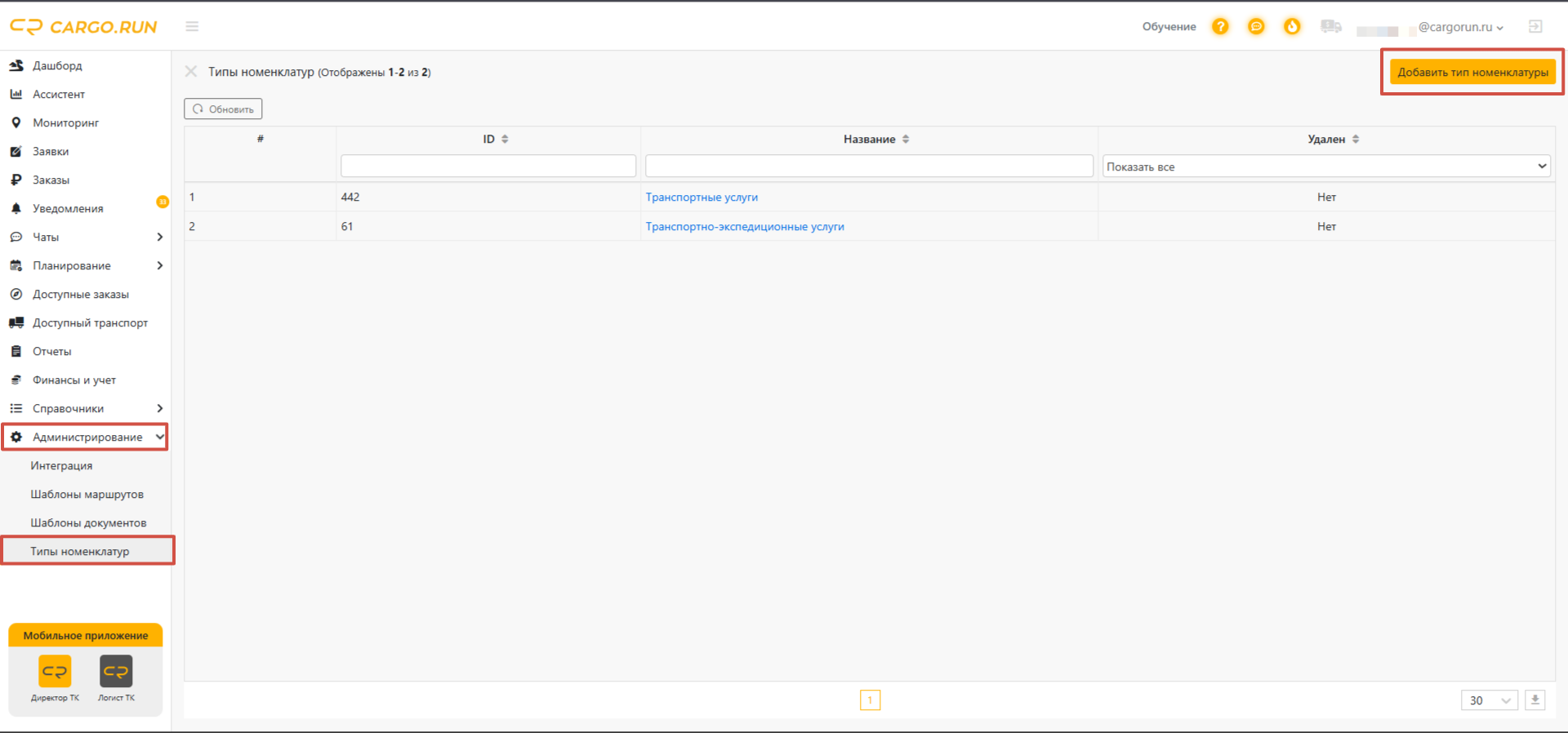Screen dimensions: 1568x733
Task: Open Интеграция submenu item
Action: coord(61,465)
